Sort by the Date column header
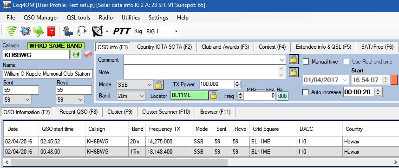 pos(21,129)
